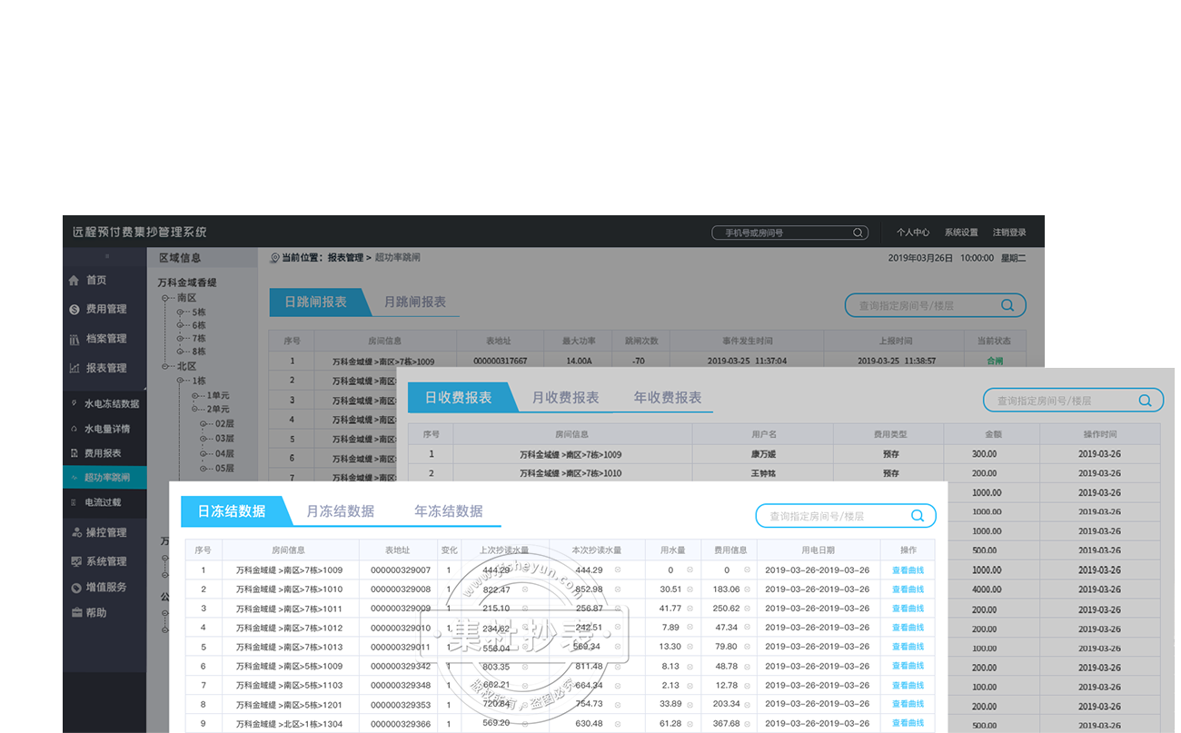Switch to the 月冻结数据 tab
Viewport: 1181px width, 733px height.
pos(340,511)
